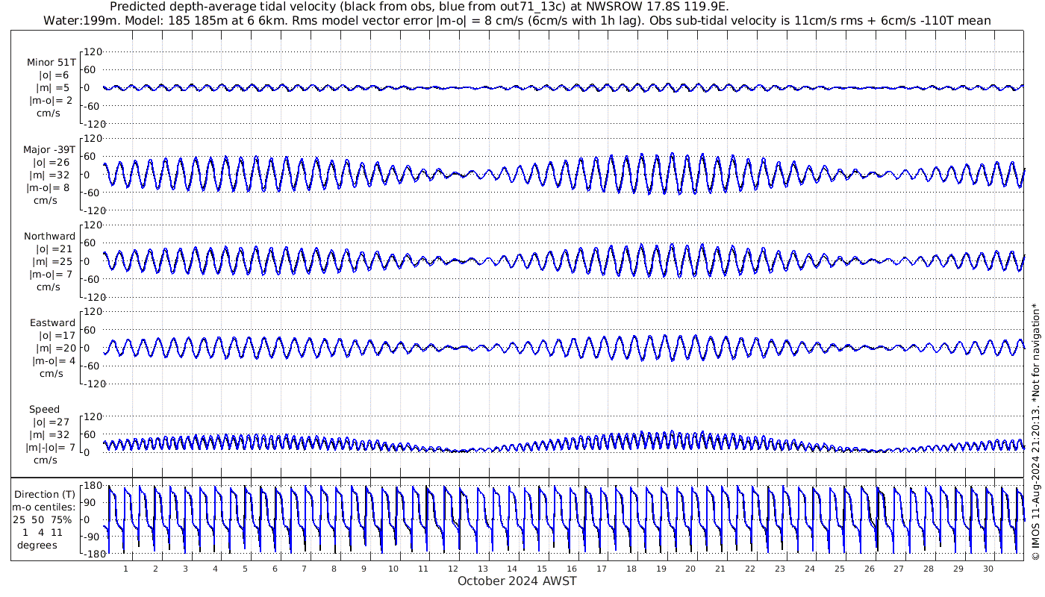The image size is (1045, 597).
Task: Select the 'Direction (T)' panel label
Action: coord(46,494)
